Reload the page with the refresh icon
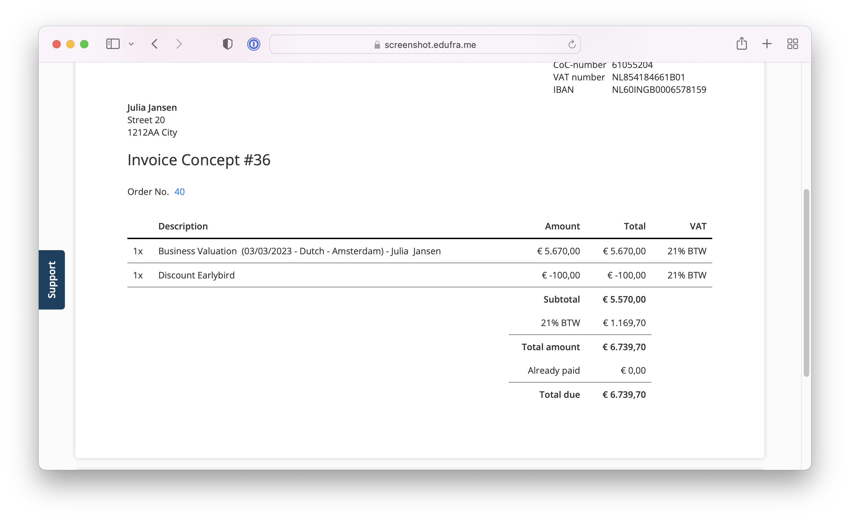The height and width of the screenshot is (521, 850). [x=572, y=44]
